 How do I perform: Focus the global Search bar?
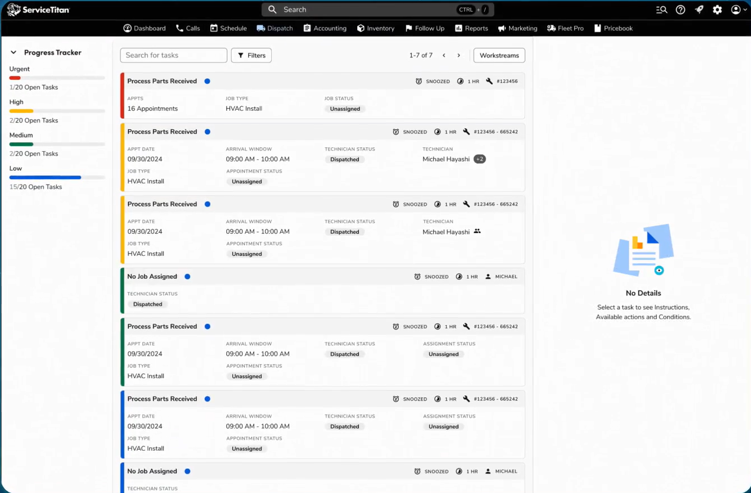pyautogui.click(x=378, y=10)
